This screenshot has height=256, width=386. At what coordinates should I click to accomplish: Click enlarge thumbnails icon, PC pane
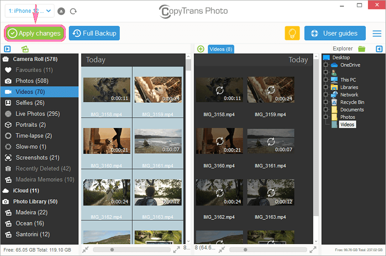(x=313, y=250)
